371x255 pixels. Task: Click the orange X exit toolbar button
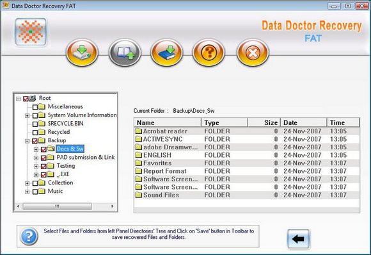point(253,53)
